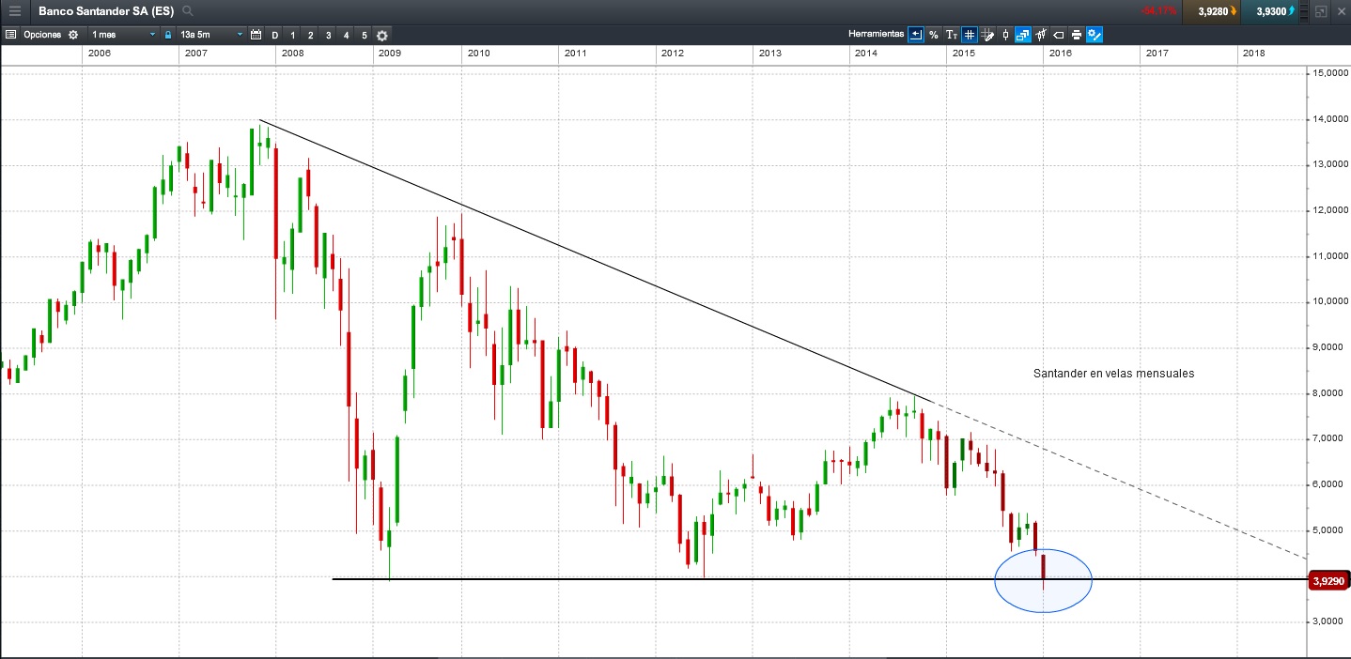1351x659 pixels.
Task: Open template settings gear after 5
Action: coord(382,35)
